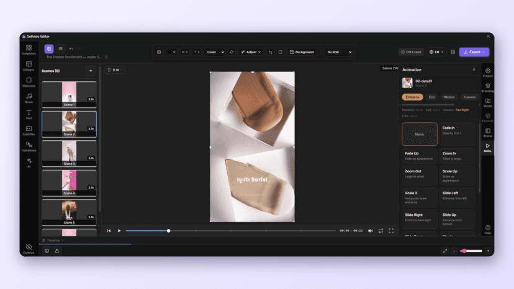Screen dimensions: 514x289
Task: Open the 9:16 aspect ratio dropdown
Action: [115, 70]
